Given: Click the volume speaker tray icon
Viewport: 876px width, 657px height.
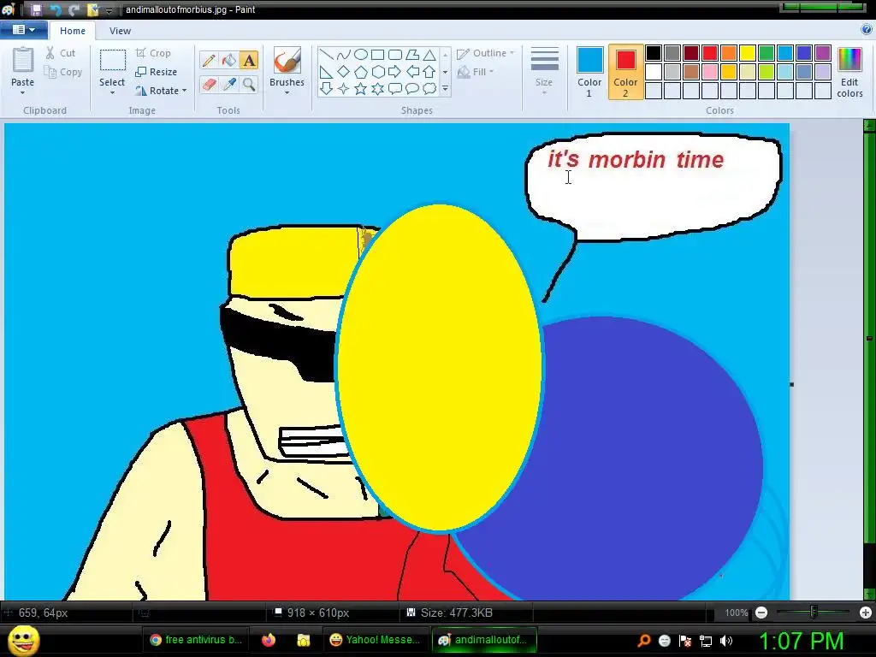Looking at the screenshot, I should click(x=726, y=641).
